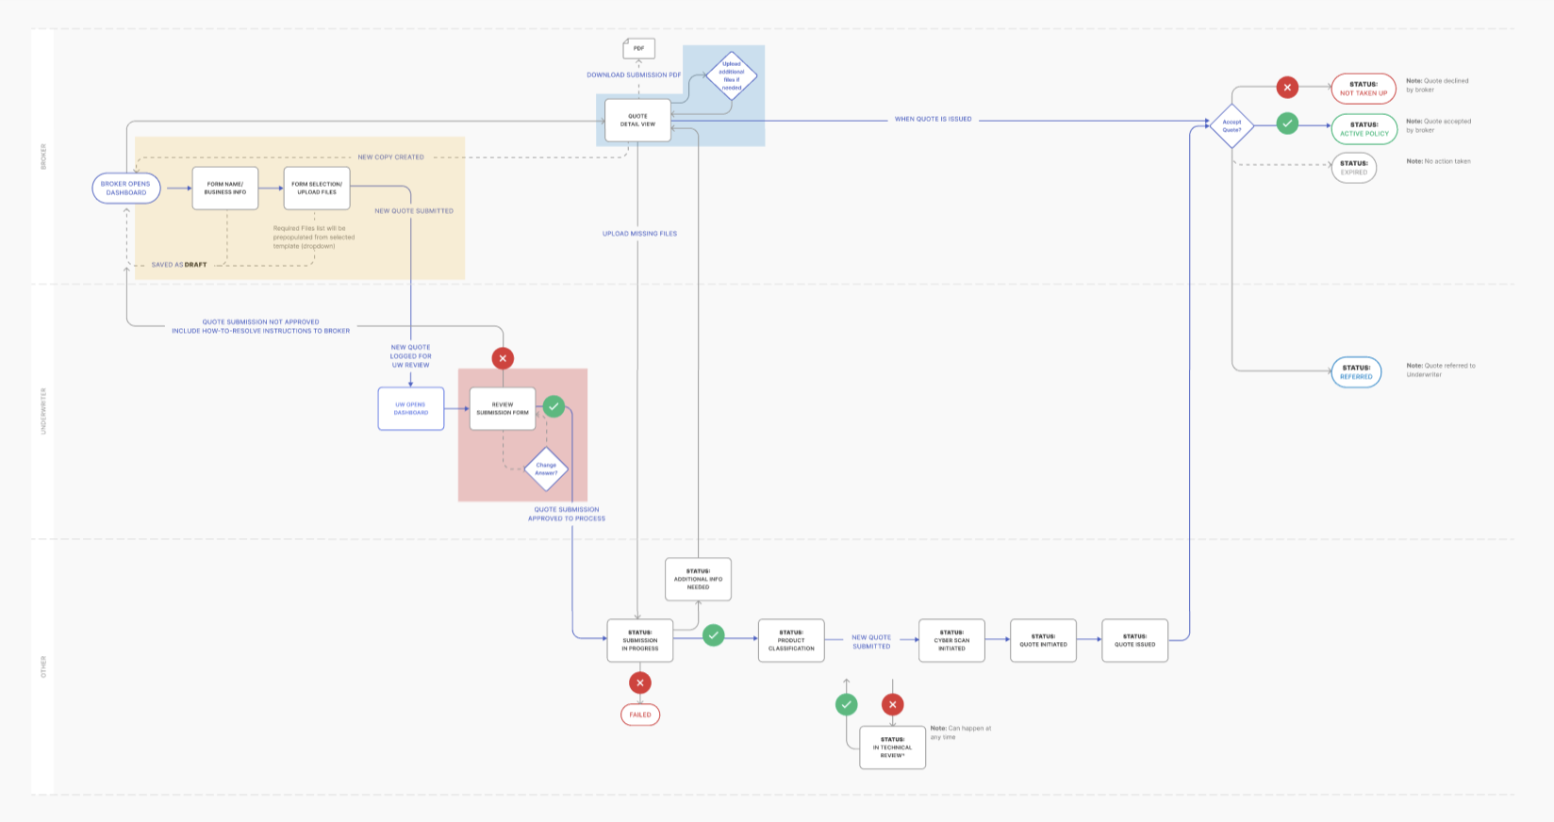Screen dimensions: 1554x822
Task: Select the green check beside Review Submission Form
Action: [x=554, y=407]
